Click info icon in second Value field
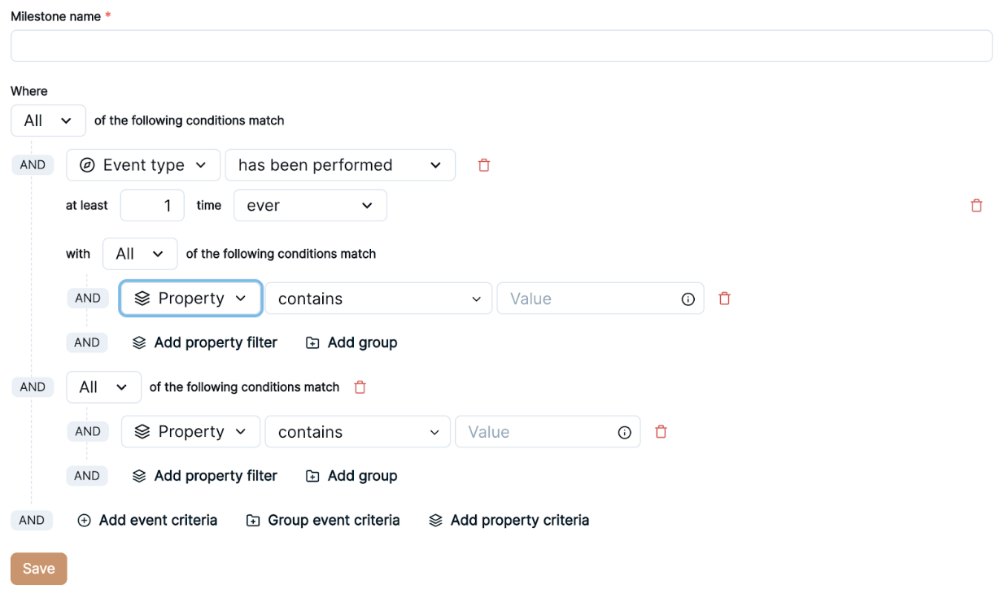This screenshot has width=1004, height=602. click(624, 433)
